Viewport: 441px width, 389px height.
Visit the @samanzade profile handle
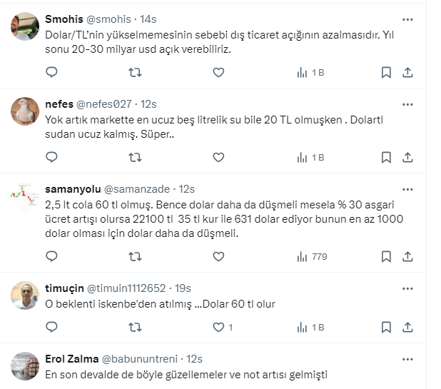[137, 189]
